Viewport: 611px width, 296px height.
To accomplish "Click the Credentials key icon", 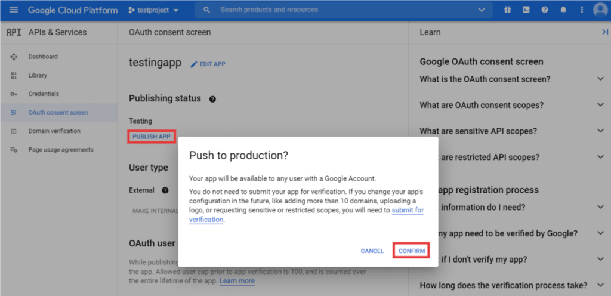I will click(14, 94).
